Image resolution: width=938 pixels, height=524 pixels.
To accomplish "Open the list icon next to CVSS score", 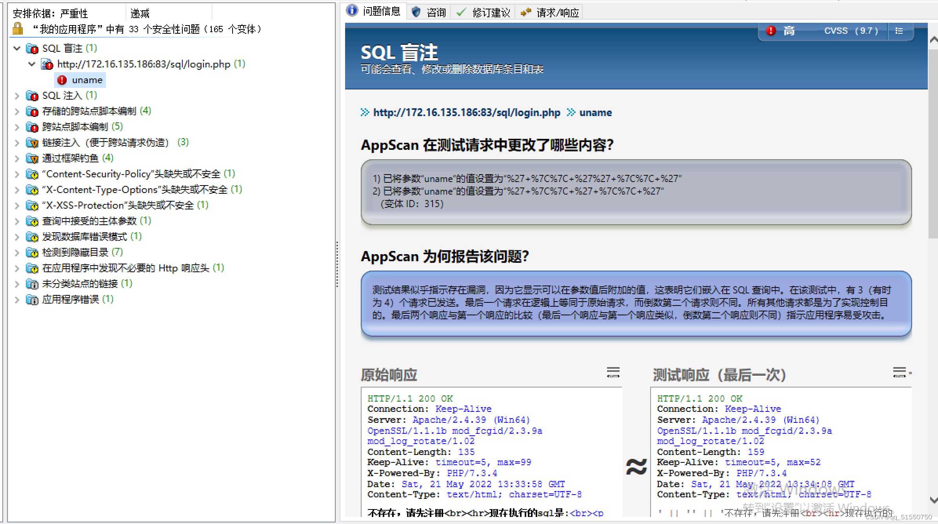I will pos(899,31).
